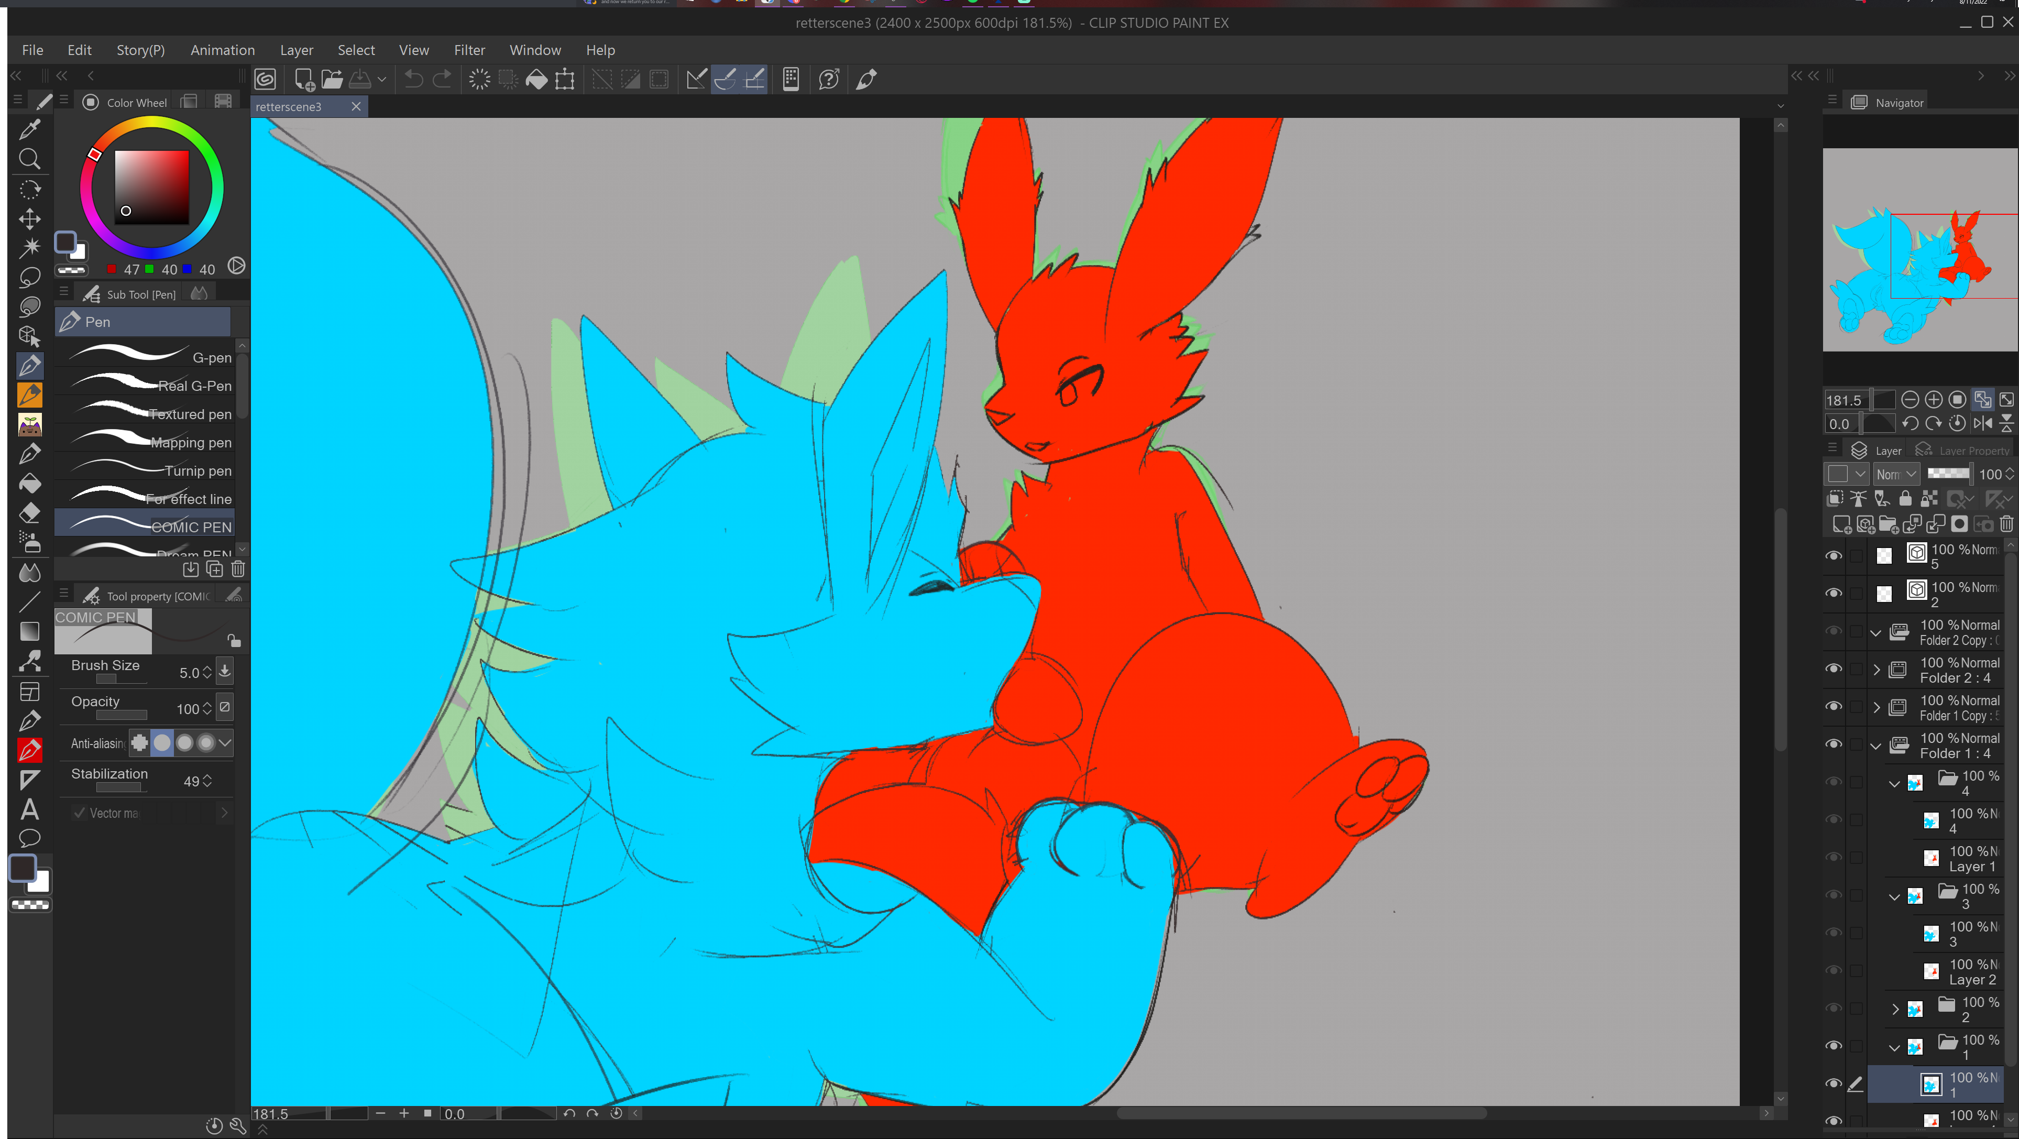The width and height of the screenshot is (2019, 1139).
Task: Open the anti-aliasing options dropdown
Action: tap(225, 742)
